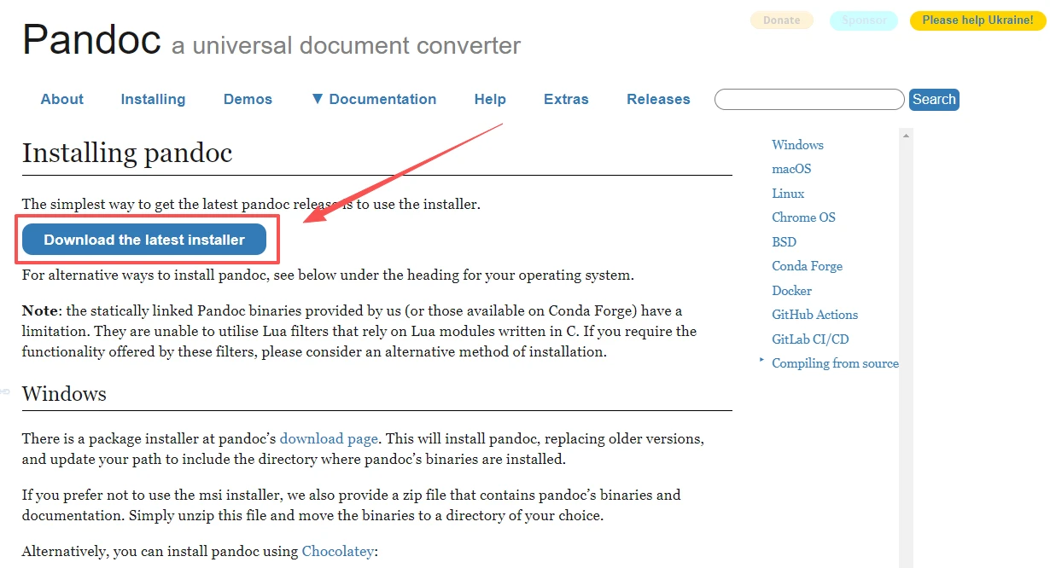The height and width of the screenshot is (568, 1050).
Task: Focus the search text field
Action: point(808,100)
